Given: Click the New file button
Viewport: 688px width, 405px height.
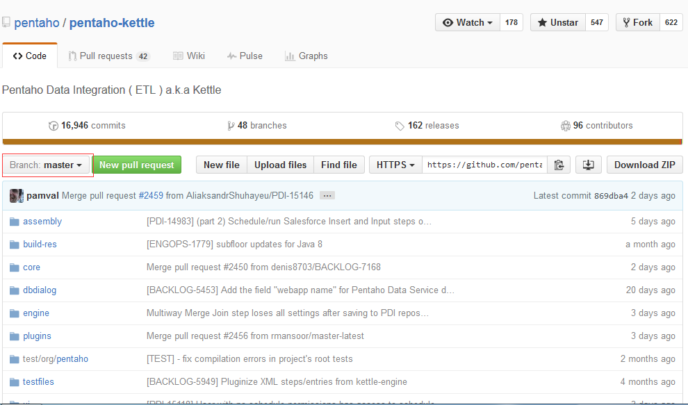Looking at the screenshot, I should tap(222, 165).
